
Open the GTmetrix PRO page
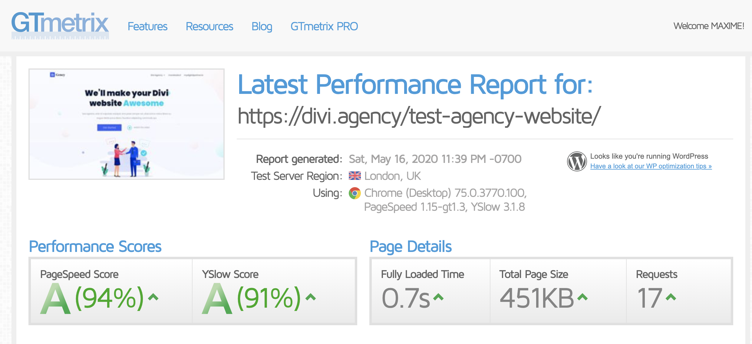point(324,26)
